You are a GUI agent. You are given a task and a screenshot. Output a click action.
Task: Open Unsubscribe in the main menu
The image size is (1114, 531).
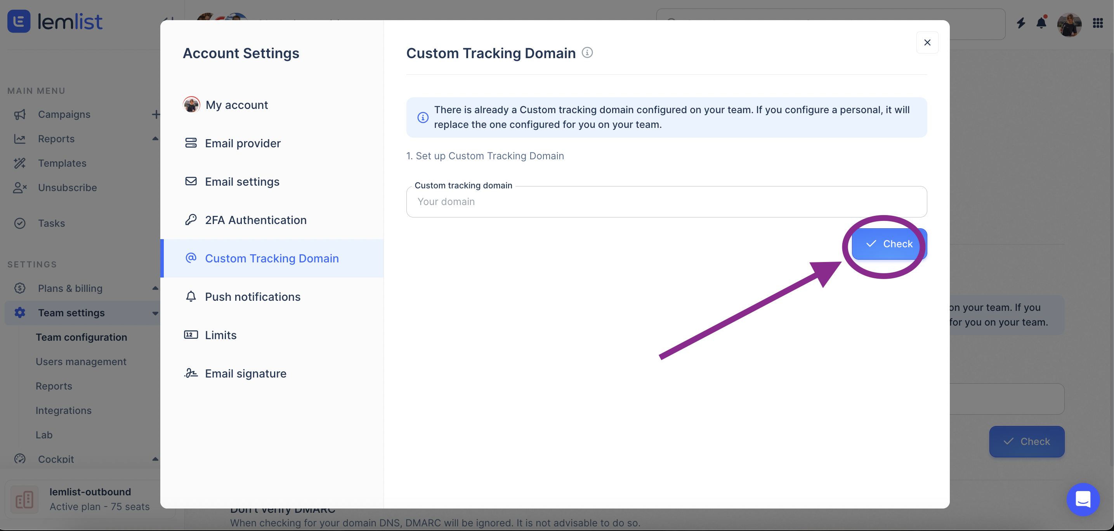68,188
